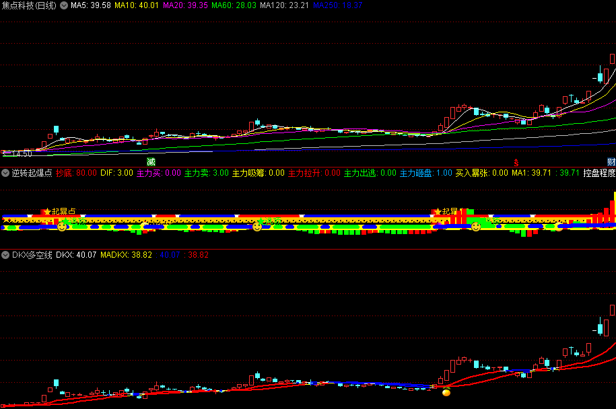Click the 主力砸盘: 1.00 value
The height and width of the screenshot is (409, 616).
click(x=426, y=173)
